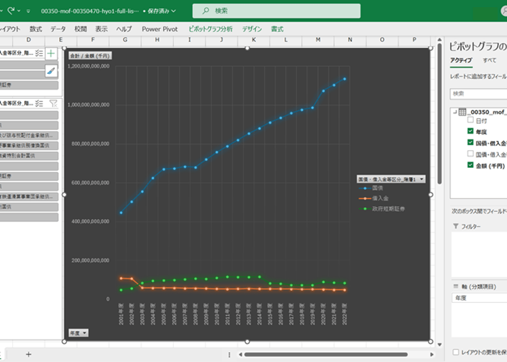Screen dimensions: 507x362
Task: Click the table icon beside _00350_mof
Action: (x=463, y=112)
